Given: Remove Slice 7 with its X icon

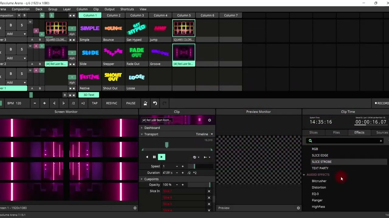Looking at the screenshot, I should (x=209, y=191).
